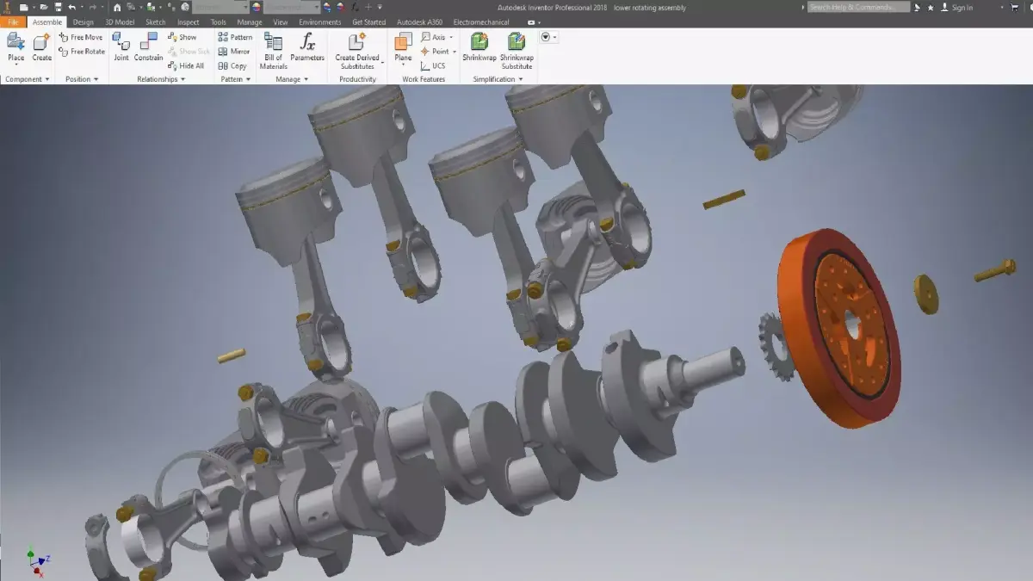Select the work Point tool

click(x=435, y=52)
